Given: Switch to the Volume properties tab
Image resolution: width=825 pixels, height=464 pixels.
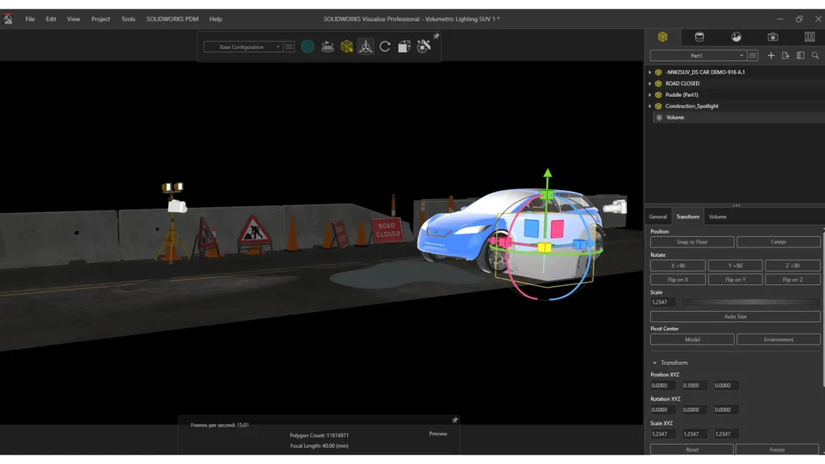Looking at the screenshot, I should tap(717, 217).
